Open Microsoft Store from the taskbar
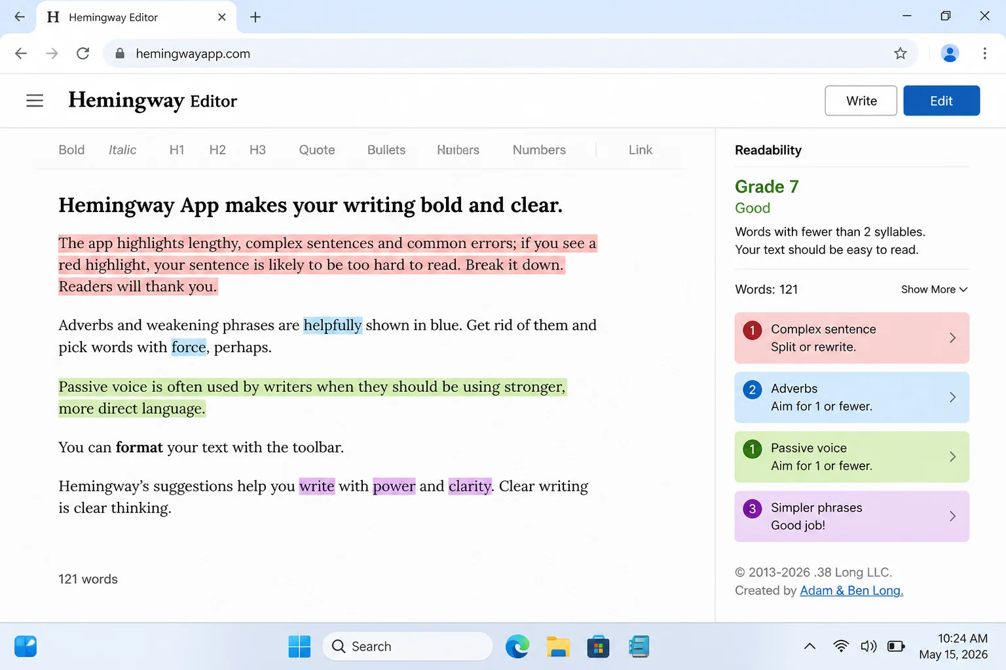 [x=598, y=646]
